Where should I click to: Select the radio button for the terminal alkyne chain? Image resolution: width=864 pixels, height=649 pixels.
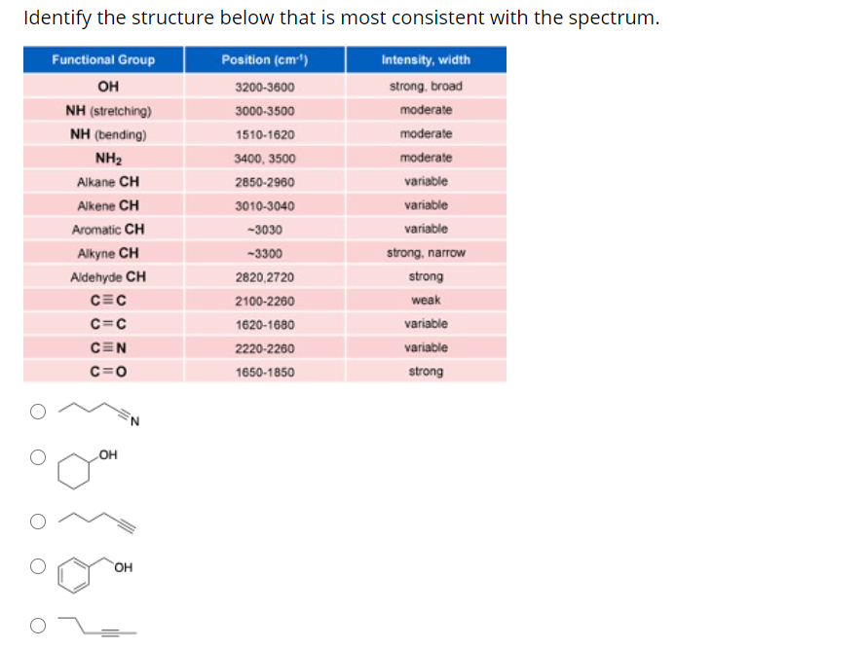coord(38,521)
